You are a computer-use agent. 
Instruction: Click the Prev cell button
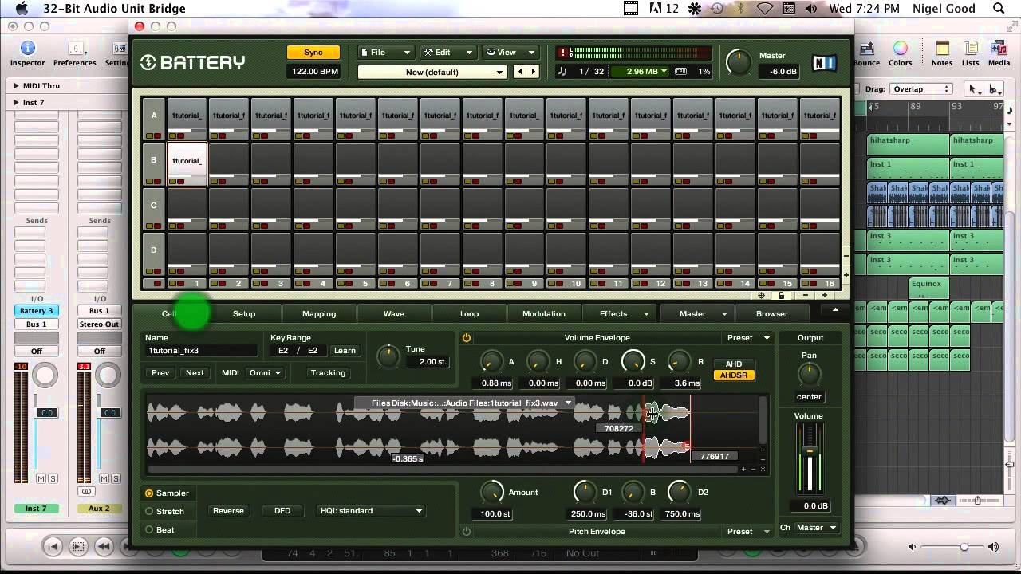[x=160, y=373]
